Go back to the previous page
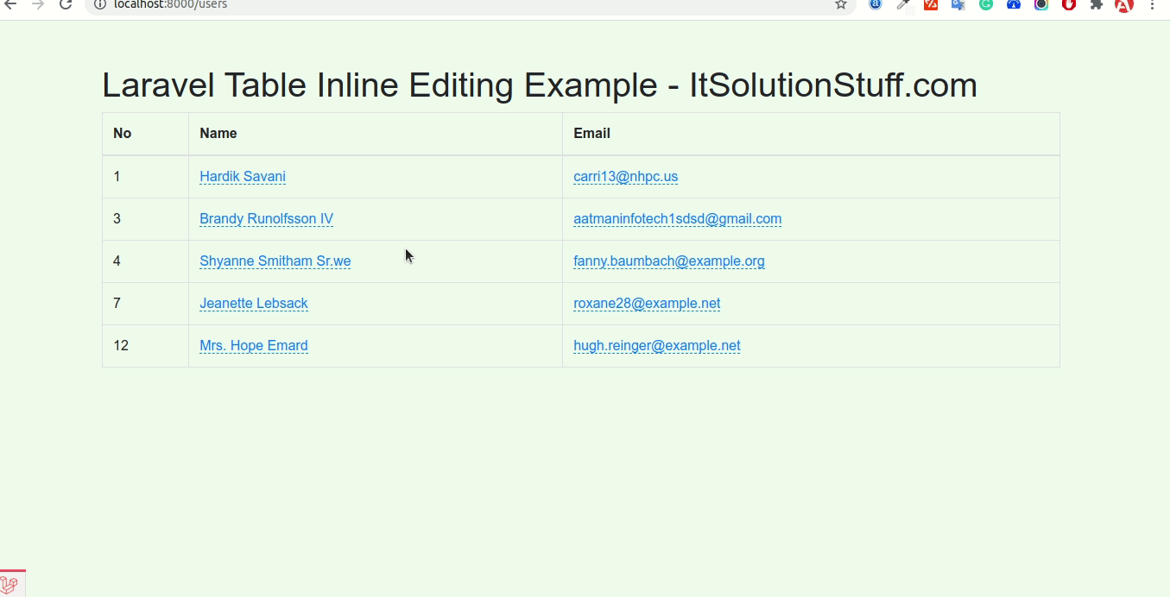Screen dimensions: 1170x597 [x=10, y=4]
